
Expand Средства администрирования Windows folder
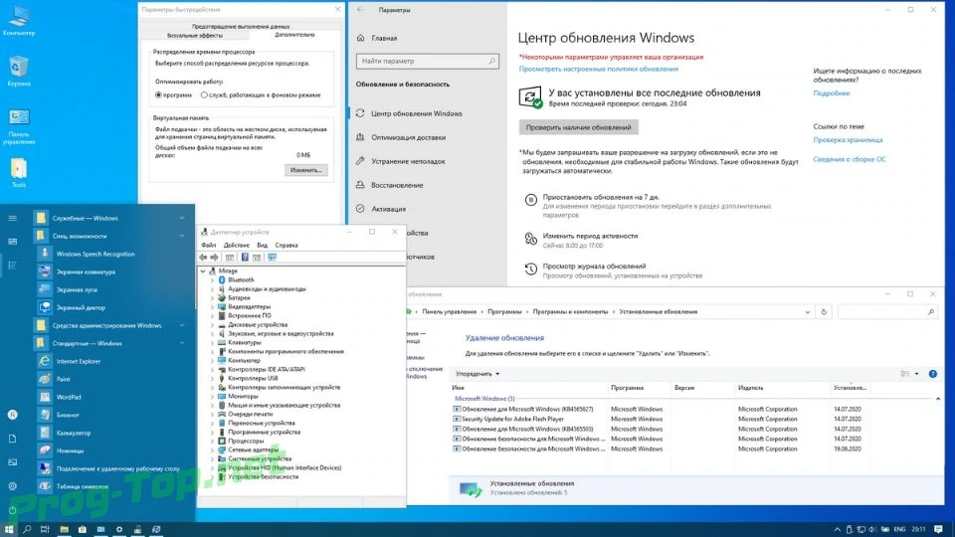pos(182,325)
